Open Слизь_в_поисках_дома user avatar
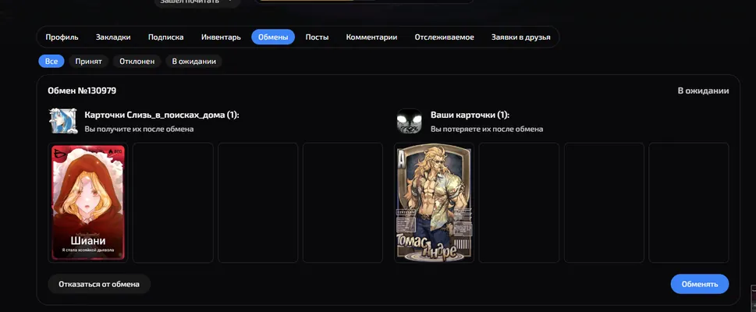 tap(63, 121)
